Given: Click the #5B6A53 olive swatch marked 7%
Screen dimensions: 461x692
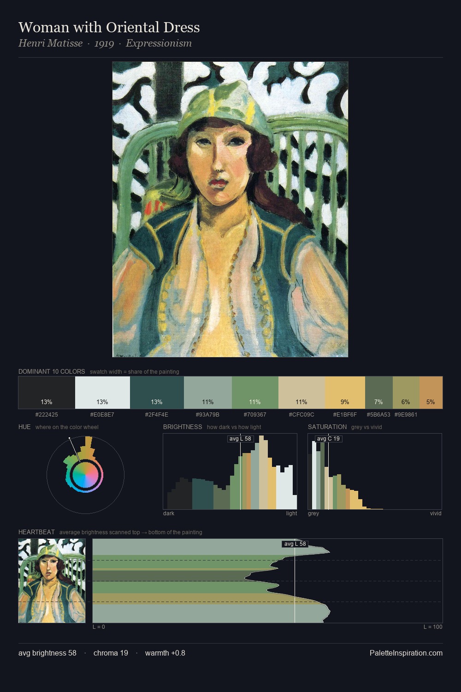Looking at the screenshot, I should [x=379, y=393].
